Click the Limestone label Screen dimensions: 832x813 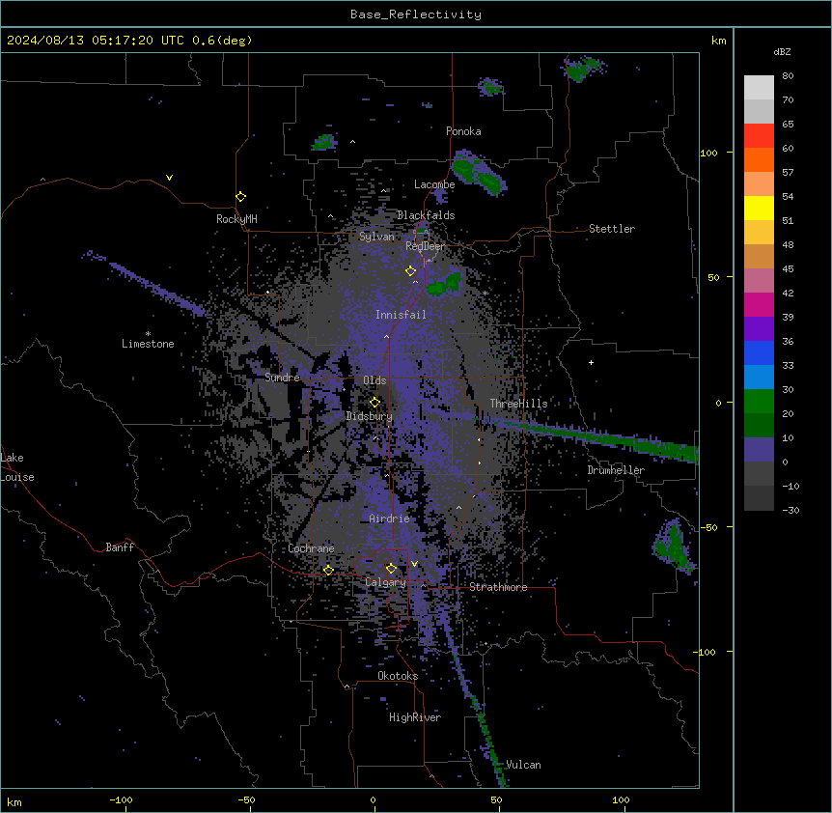[148, 344]
